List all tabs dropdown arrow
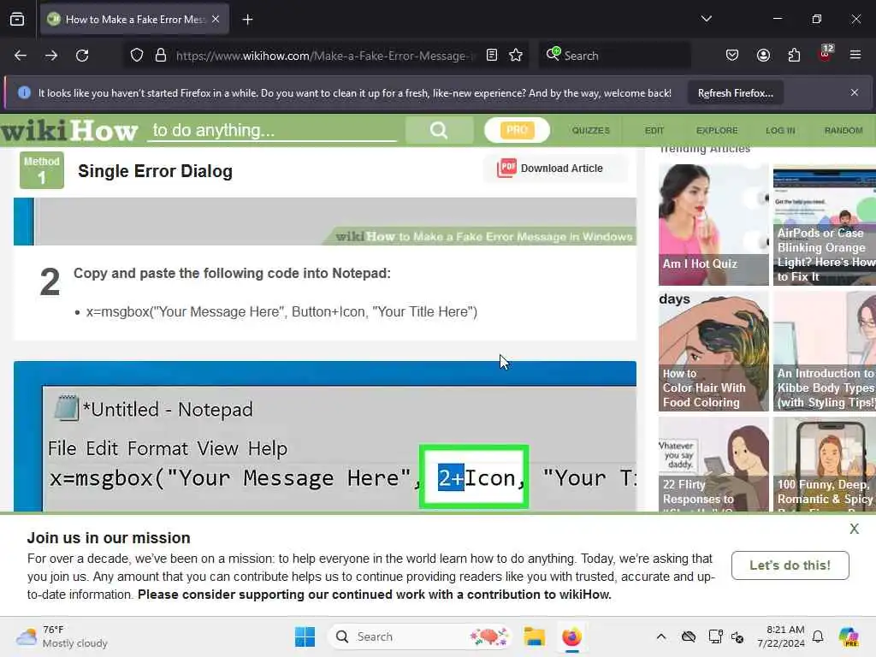This screenshot has height=657, width=876. (706, 19)
